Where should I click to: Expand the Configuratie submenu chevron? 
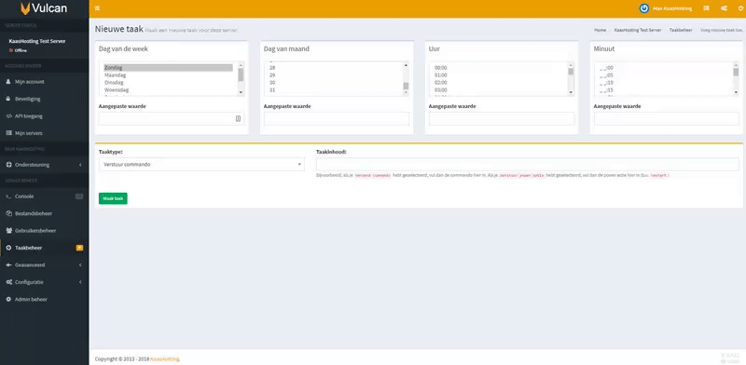coord(80,282)
